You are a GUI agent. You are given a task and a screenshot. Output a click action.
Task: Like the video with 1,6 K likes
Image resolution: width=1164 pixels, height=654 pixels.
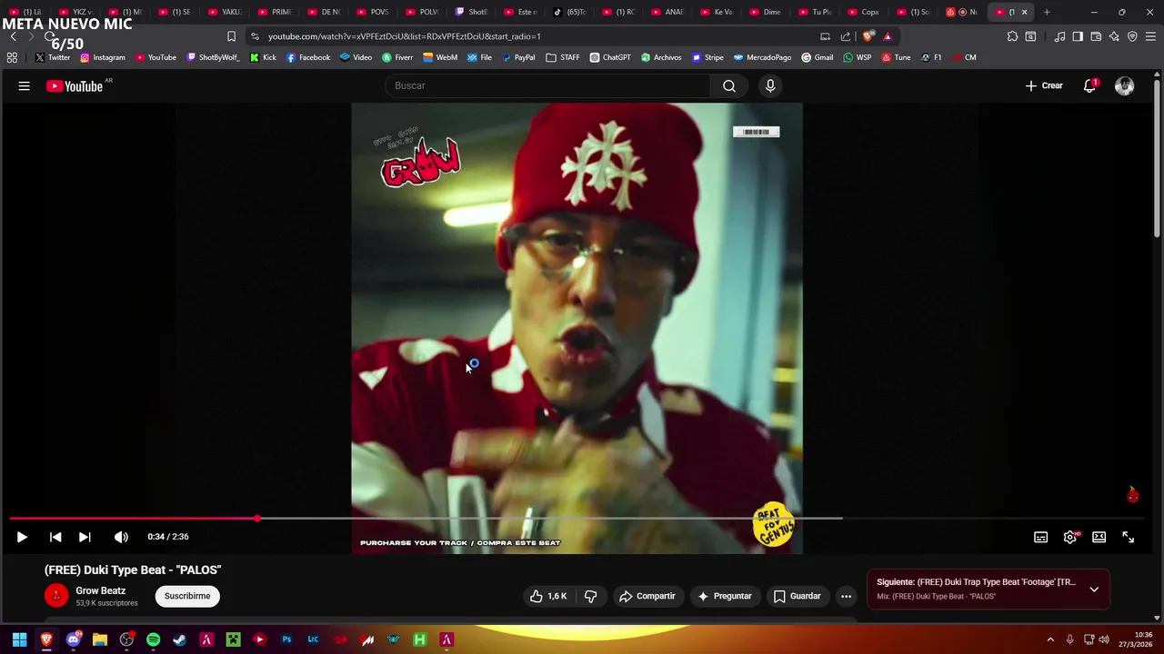pos(548,596)
